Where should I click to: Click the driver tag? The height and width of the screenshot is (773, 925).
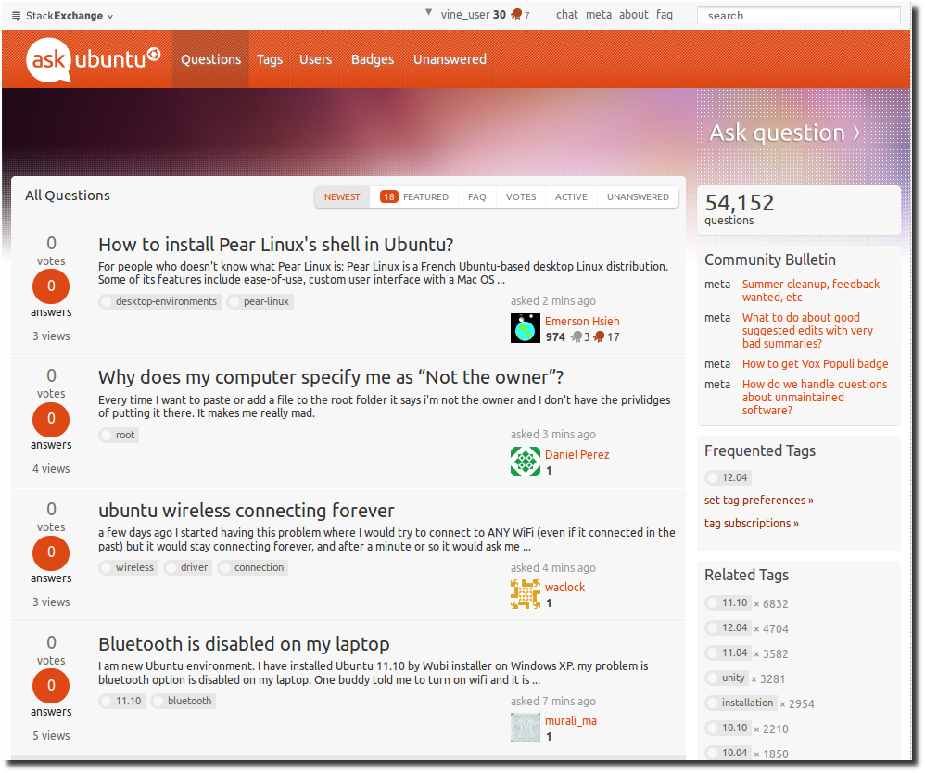187,567
